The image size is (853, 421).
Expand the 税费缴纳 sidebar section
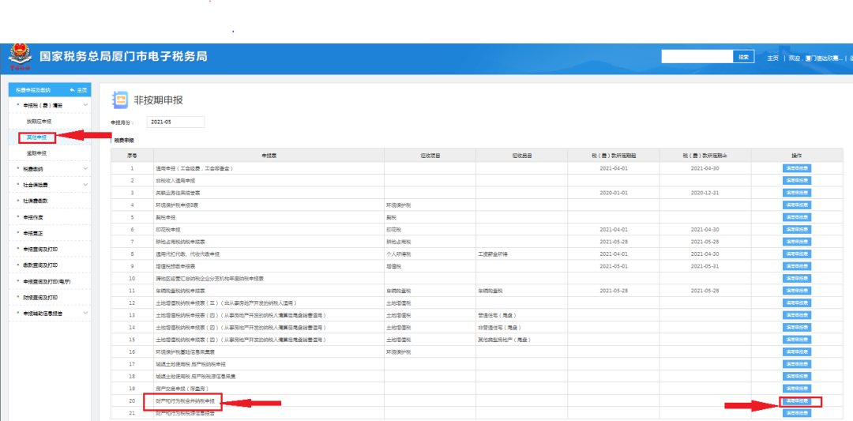click(x=85, y=168)
